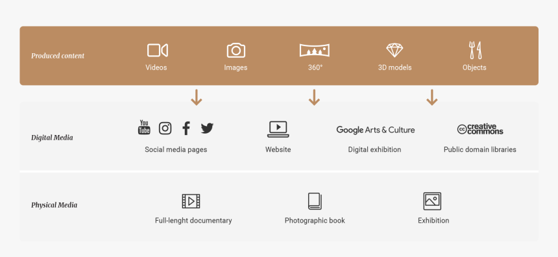Click the framed picture Exhibition icon

coord(432,201)
